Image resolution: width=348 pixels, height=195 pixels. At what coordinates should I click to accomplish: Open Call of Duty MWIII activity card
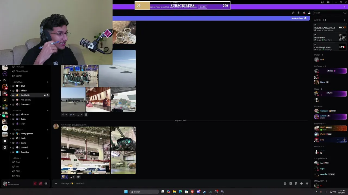coord(330,47)
